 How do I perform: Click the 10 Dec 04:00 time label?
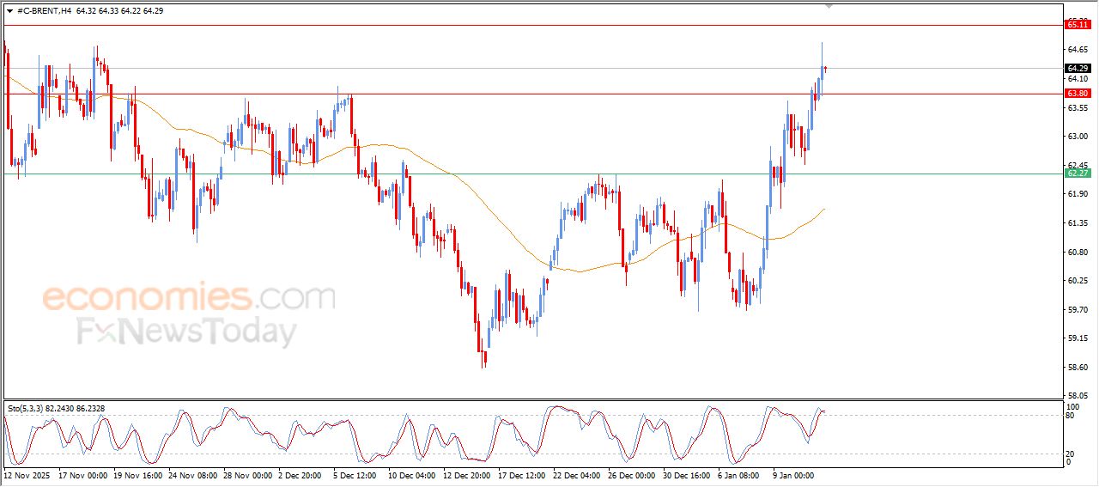pyautogui.click(x=413, y=474)
